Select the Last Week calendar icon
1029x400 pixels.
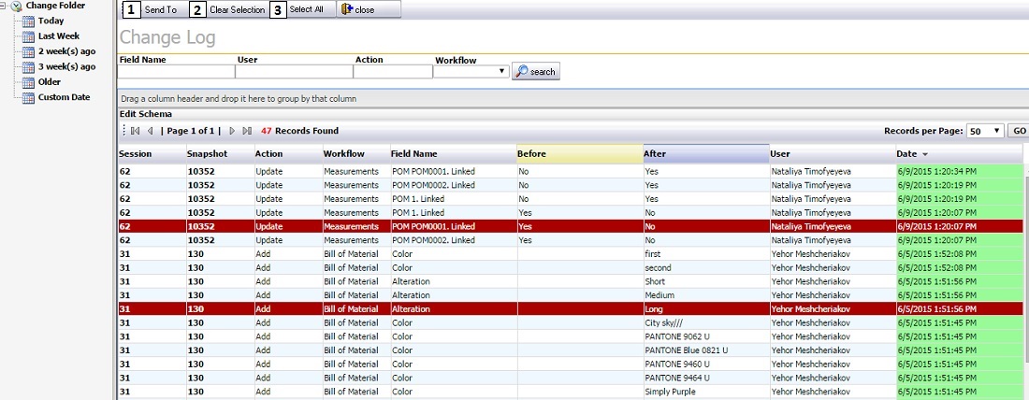pyautogui.click(x=28, y=36)
